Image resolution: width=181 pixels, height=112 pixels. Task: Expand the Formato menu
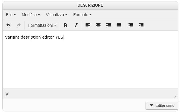[x=82, y=15]
